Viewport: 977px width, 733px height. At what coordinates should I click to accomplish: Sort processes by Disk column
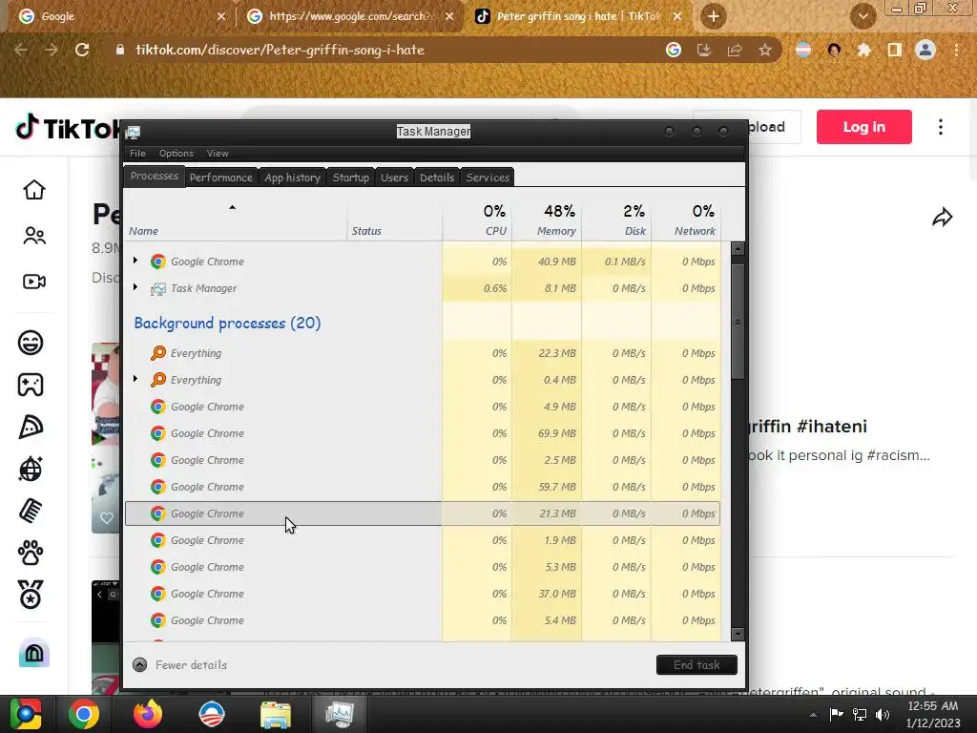(x=616, y=220)
